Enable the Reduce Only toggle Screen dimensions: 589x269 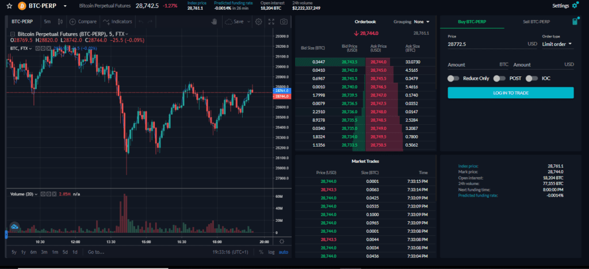coord(454,78)
